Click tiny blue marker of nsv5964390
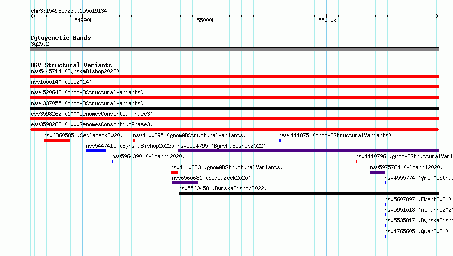453x256 pixels. [x=112, y=162]
